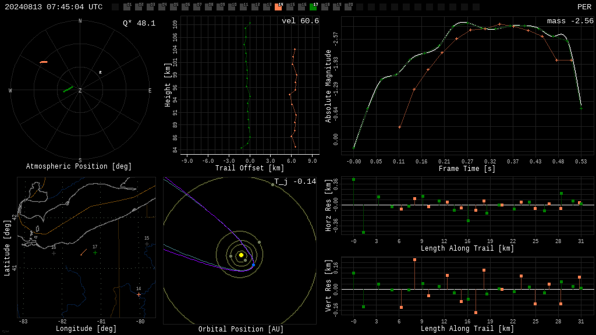596x335 pixels.
Task: Click the vel 60.6 readout
Action: click(300, 21)
